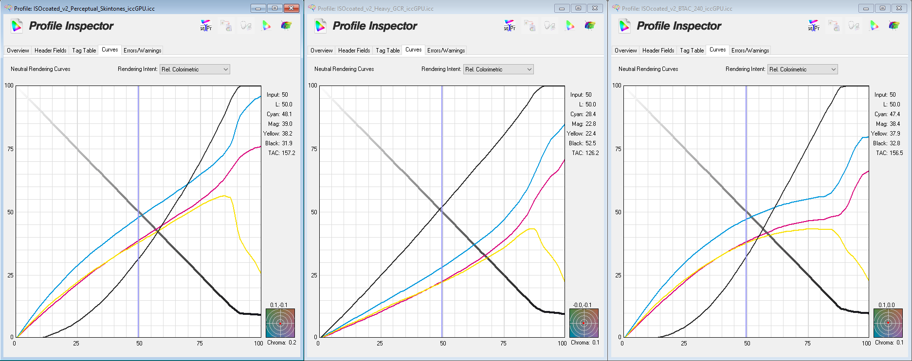Click the 2D gamut triangle icon in the BTAC_240 window

pos(874,26)
